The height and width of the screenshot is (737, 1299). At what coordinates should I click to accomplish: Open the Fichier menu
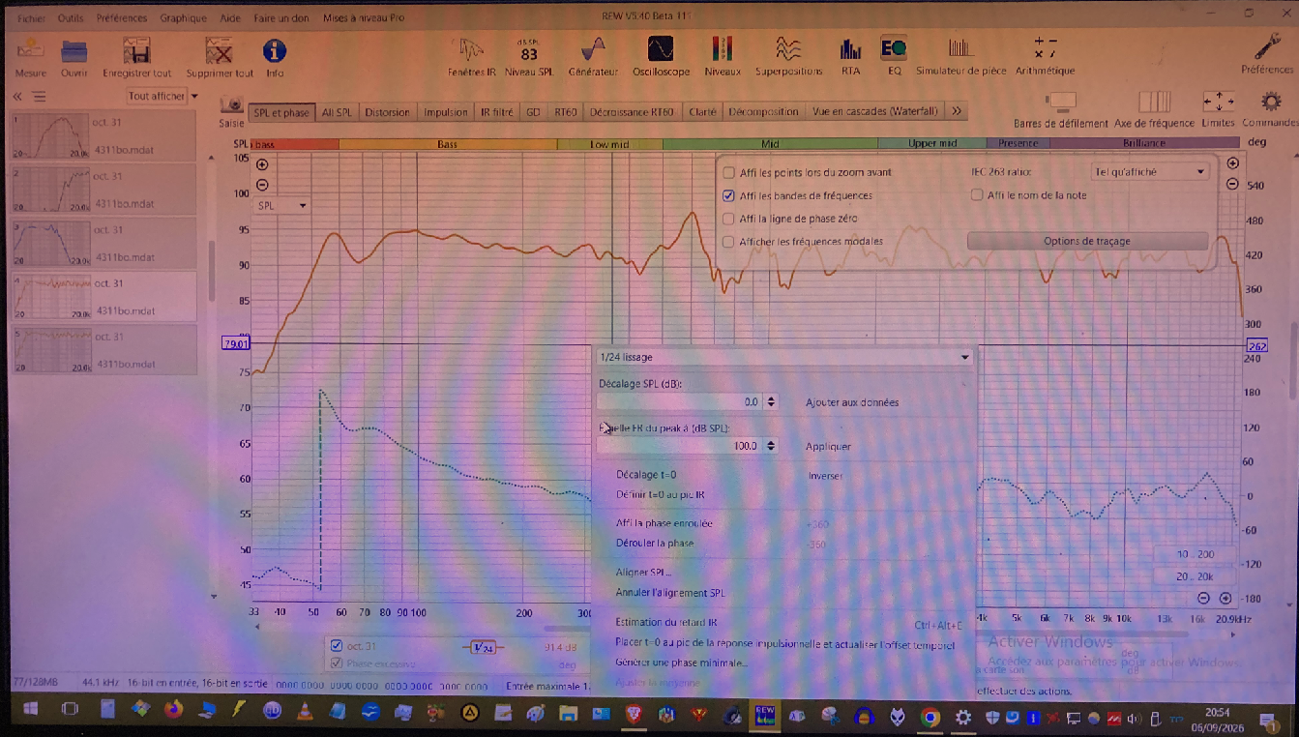(31, 18)
